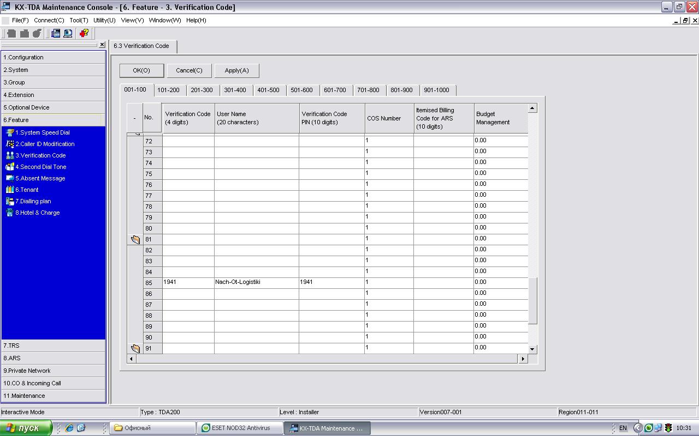Click the blue document and computer toolbar icon
Screen dimensions: 699x436
point(55,33)
